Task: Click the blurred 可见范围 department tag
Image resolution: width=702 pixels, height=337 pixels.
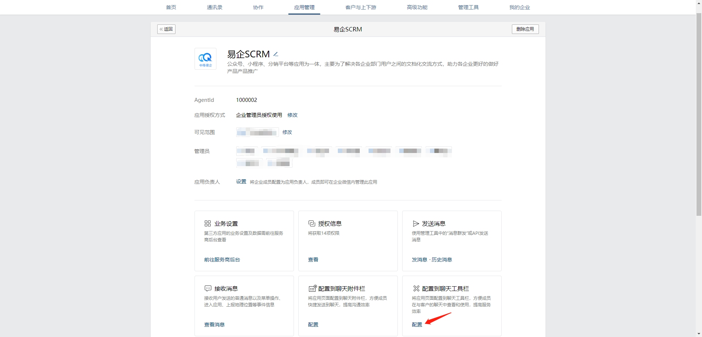Action: pos(257,132)
